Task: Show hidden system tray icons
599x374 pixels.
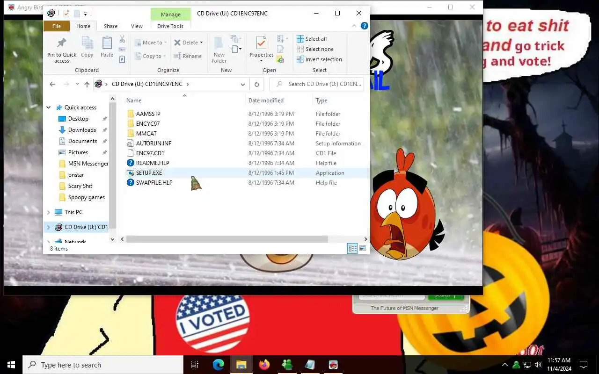Action: (x=504, y=365)
